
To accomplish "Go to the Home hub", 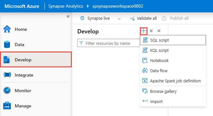I will pyautogui.click(x=36, y=29).
